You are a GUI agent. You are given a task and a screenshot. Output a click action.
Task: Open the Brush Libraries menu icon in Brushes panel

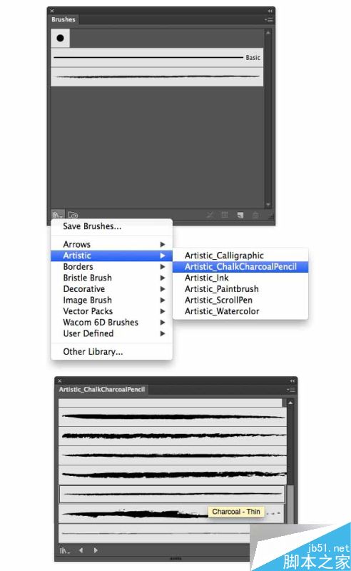pyautogui.click(x=57, y=215)
